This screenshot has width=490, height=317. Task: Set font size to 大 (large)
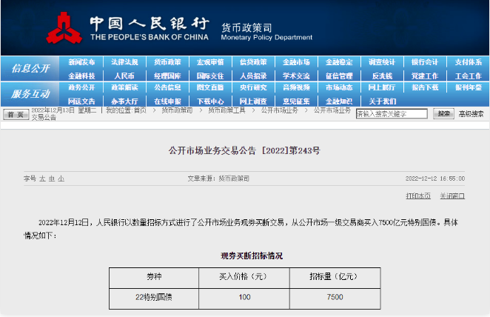coord(42,178)
